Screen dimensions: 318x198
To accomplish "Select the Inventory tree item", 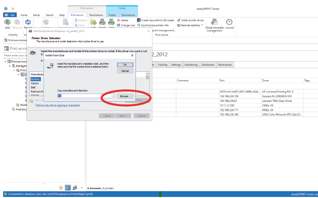I will tap(20, 110).
